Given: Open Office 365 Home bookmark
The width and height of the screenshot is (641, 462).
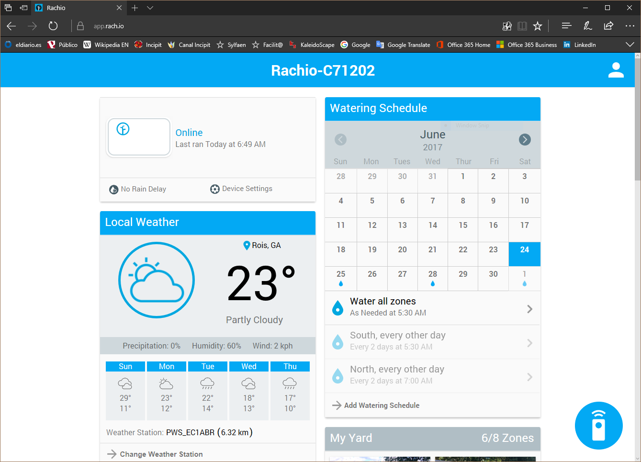Looking at the screenshot, I should coord(463,45).
